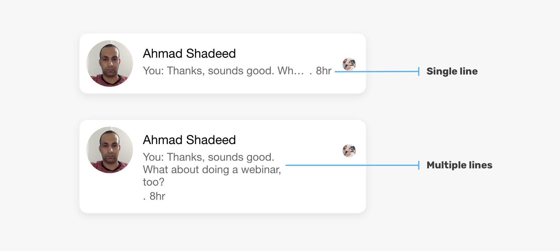Click the blank area below the seen icon in bottom card
The height and width of the screenshot is (251, 560).
click(x=349, y=186)
